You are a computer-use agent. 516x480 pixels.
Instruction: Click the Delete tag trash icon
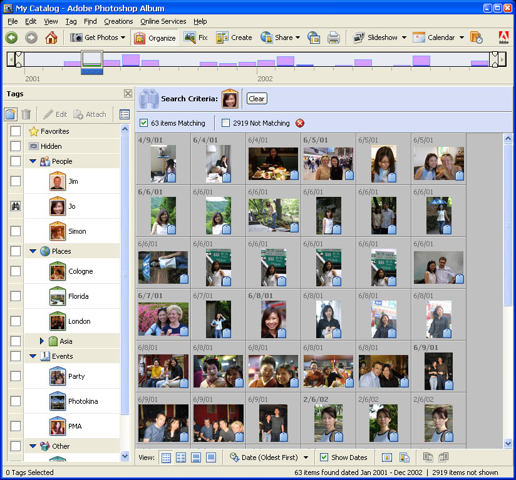point(26,114)
